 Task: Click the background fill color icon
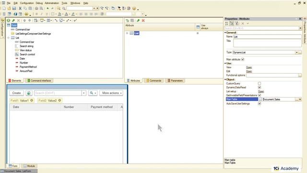[59, 14]
